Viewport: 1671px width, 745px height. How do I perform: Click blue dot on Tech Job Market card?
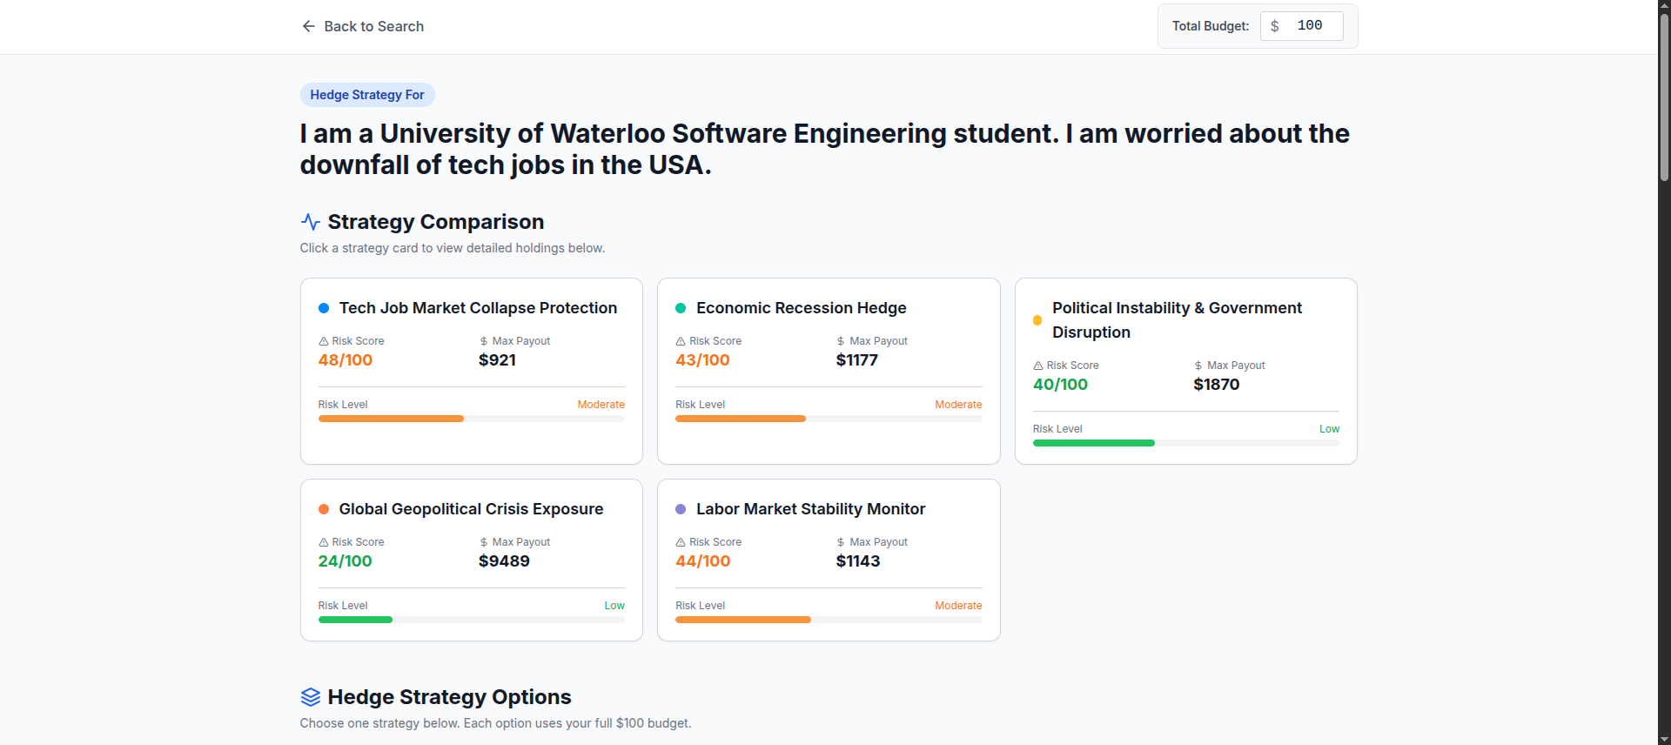tap(324, 308)
